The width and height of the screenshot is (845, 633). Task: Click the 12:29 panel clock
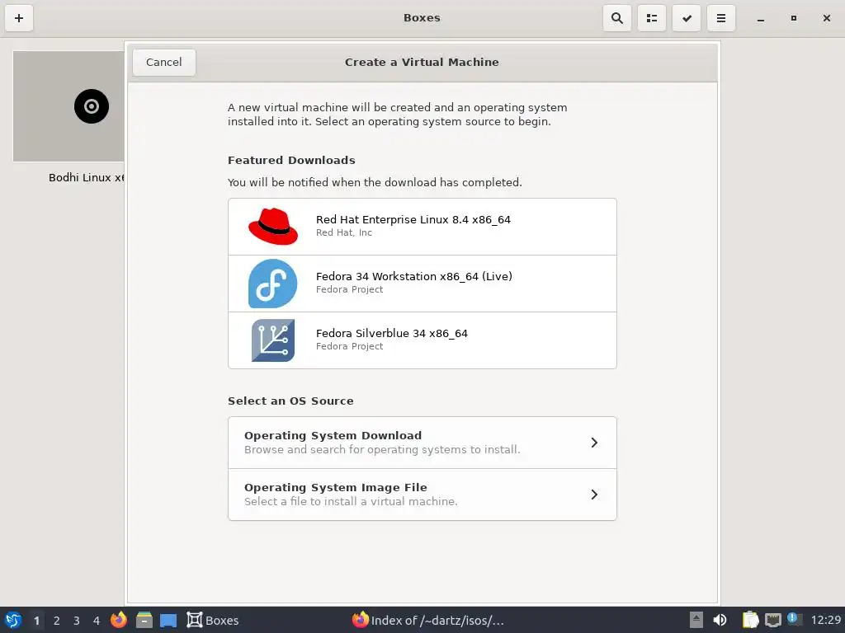click(825, 620)
